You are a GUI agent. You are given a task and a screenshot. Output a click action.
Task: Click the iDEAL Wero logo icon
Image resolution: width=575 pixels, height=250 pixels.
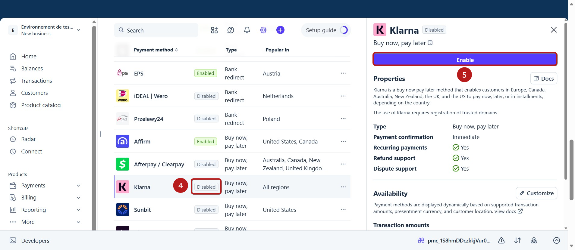tap(122, 96)
